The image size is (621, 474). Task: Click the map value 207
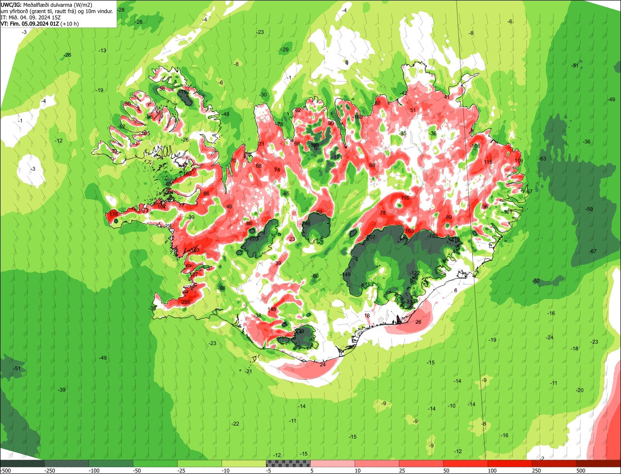tap(372, 237)
